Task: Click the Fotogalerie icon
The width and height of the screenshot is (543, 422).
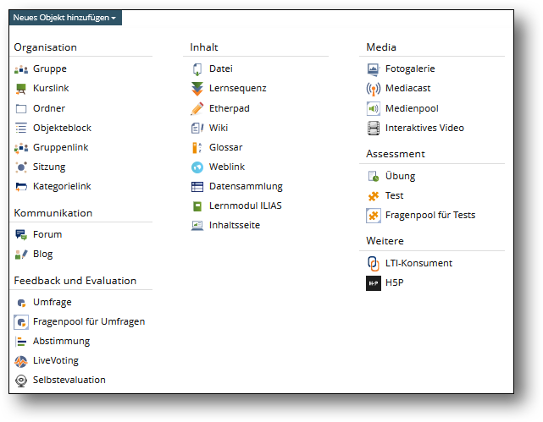Action: point(374,69)
